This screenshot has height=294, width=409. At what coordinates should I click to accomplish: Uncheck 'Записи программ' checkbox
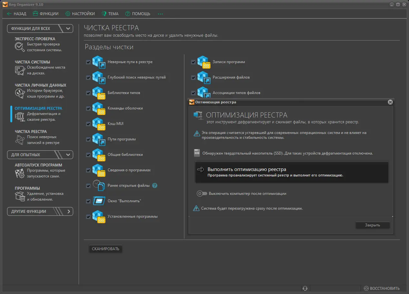(x=193, y=62)
